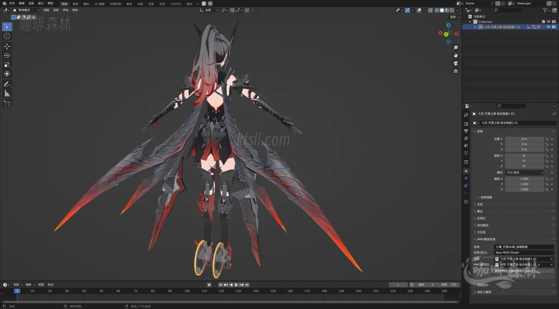559x309 pixels.
Task: Pin the properties editor context
Action: pos(554,113)
